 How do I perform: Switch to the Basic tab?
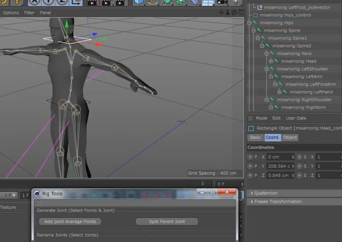pos(255,138)
